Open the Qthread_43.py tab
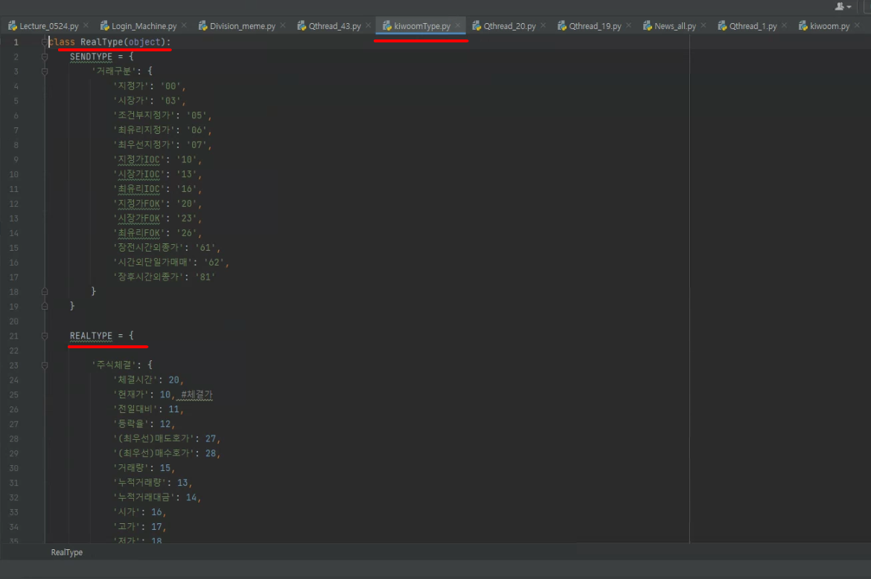The image size is (871, 579). pyautogui.click(x=334, y=26)
